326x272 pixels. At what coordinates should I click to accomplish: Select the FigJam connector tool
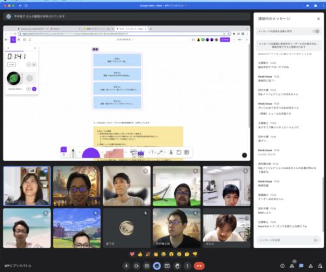coord(160,152)
